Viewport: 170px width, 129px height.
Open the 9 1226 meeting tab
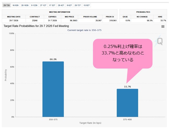click(x=34, y=5)
